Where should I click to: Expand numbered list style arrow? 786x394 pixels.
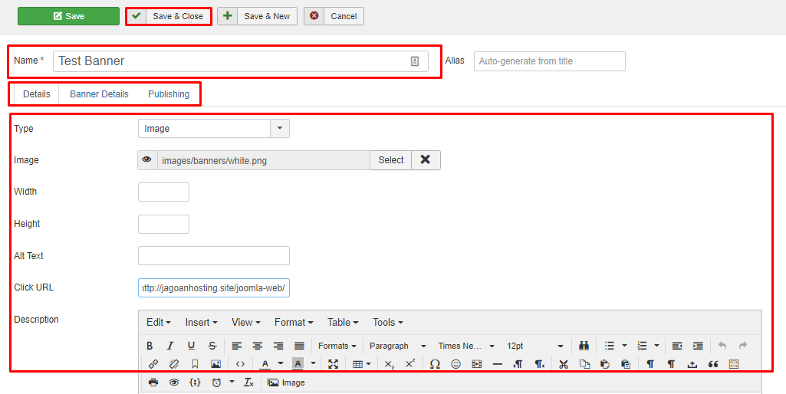[x=656, y=346]
